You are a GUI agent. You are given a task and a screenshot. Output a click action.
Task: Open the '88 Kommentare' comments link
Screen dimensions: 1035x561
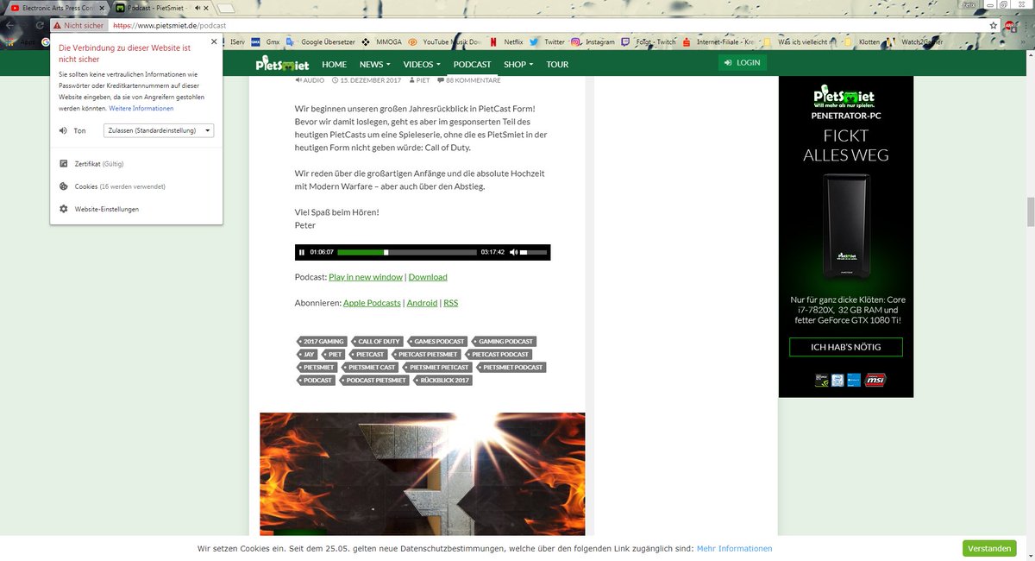[x=469, y=80]
